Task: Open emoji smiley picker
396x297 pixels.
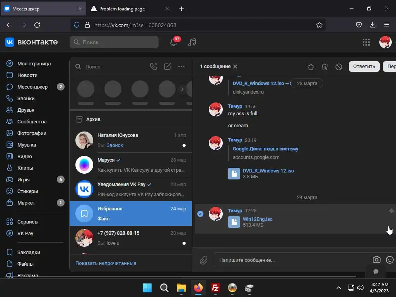Action: tap(390, 259)
